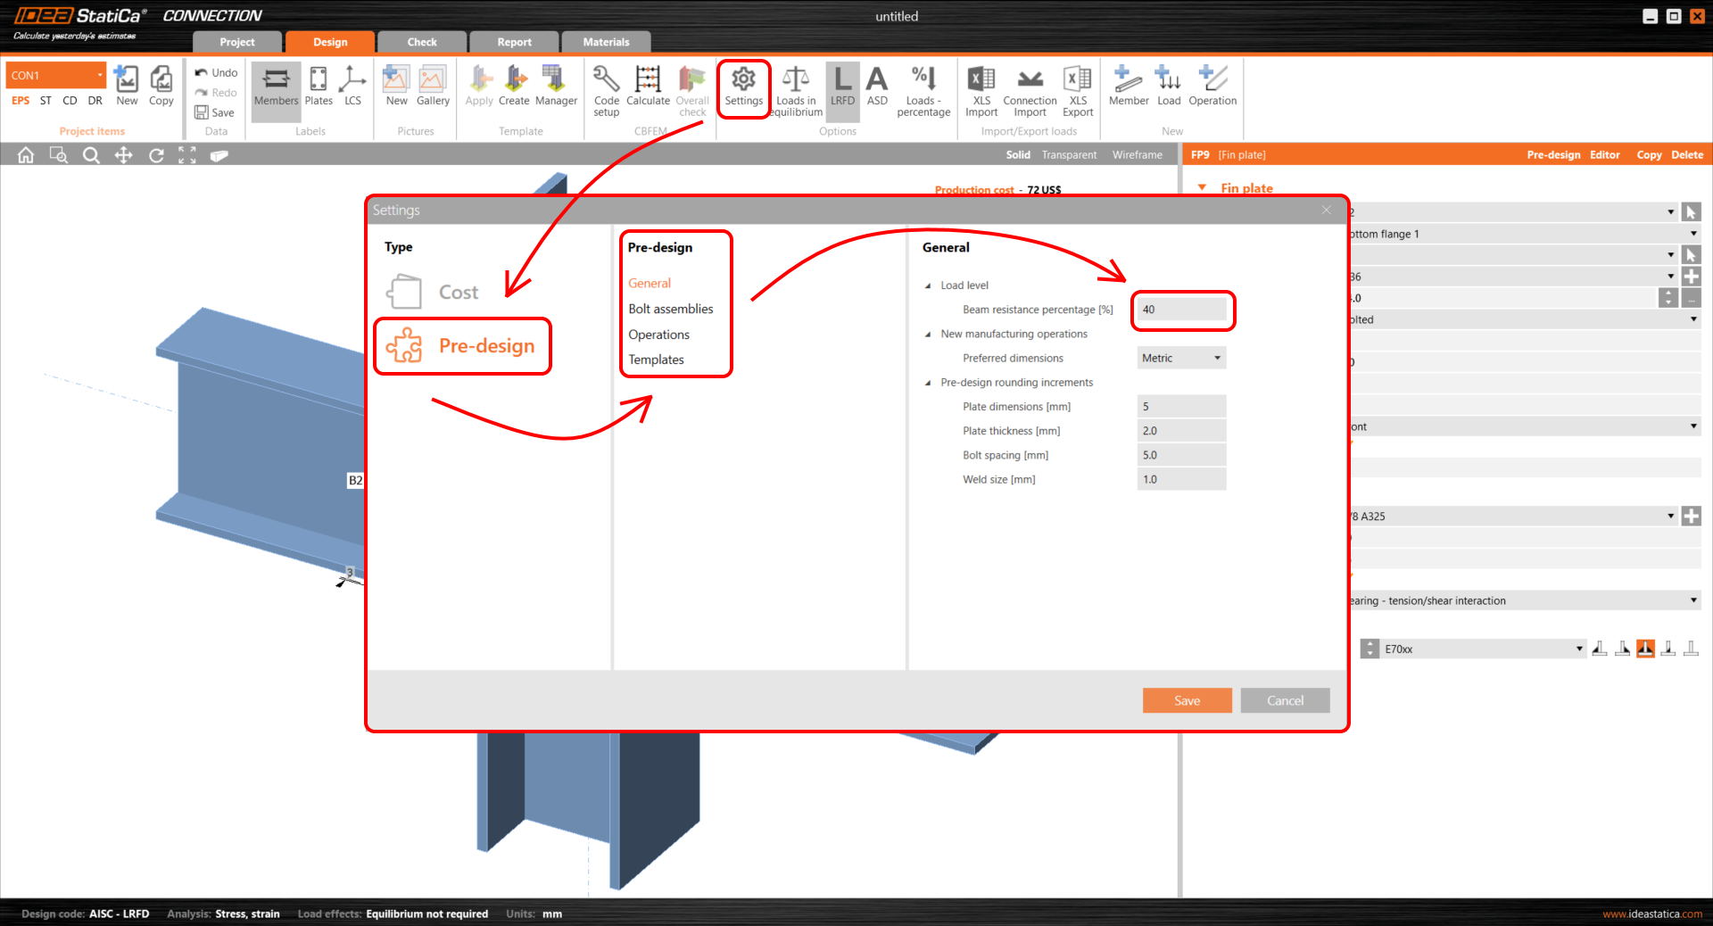Select Wireframe view mode
1713x926 pixels.
pos(1137,155)
